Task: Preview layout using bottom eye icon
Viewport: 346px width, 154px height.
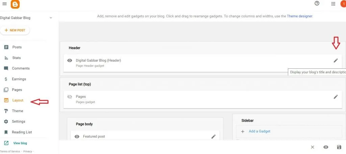Action: pyautogui.click(x=326, y=147)
